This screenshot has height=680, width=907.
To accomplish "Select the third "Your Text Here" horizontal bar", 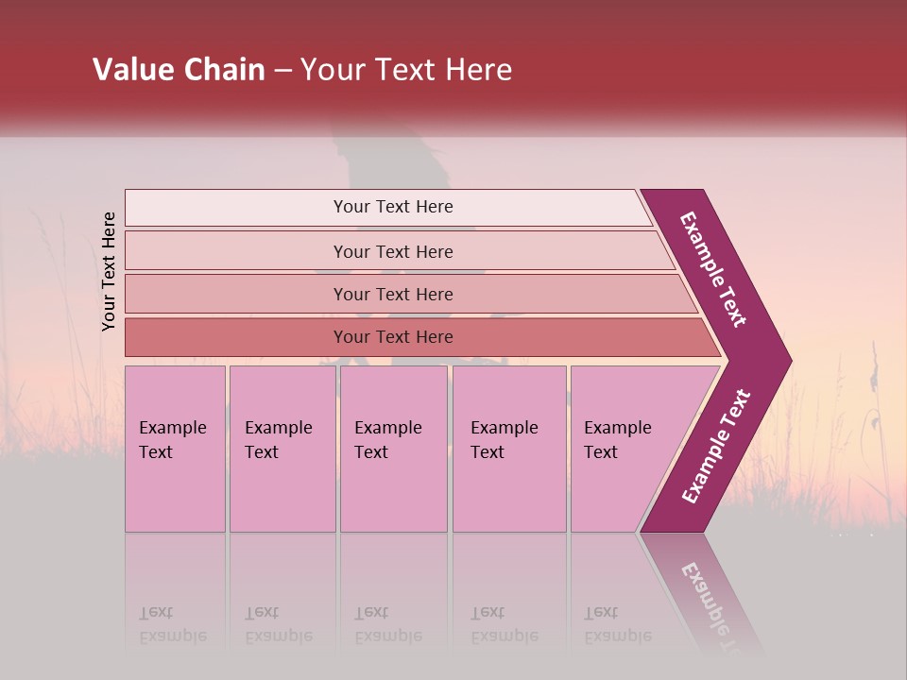I will 393,294.
